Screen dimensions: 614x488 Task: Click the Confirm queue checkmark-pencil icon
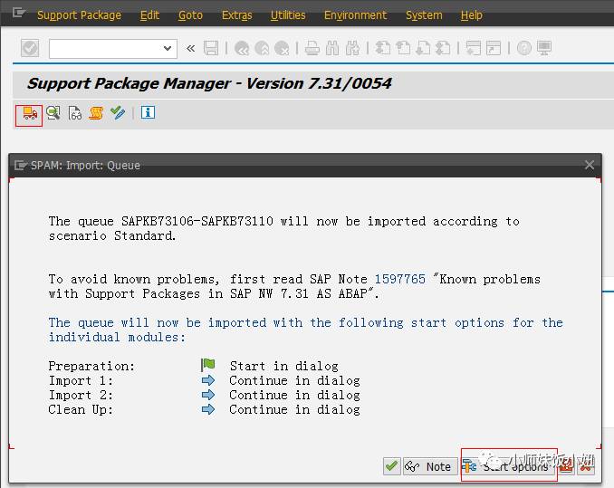coord(118,113)
